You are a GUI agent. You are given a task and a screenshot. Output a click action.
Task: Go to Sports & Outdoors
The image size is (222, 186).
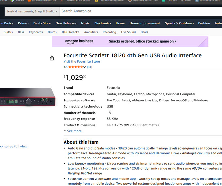[179, 23]
